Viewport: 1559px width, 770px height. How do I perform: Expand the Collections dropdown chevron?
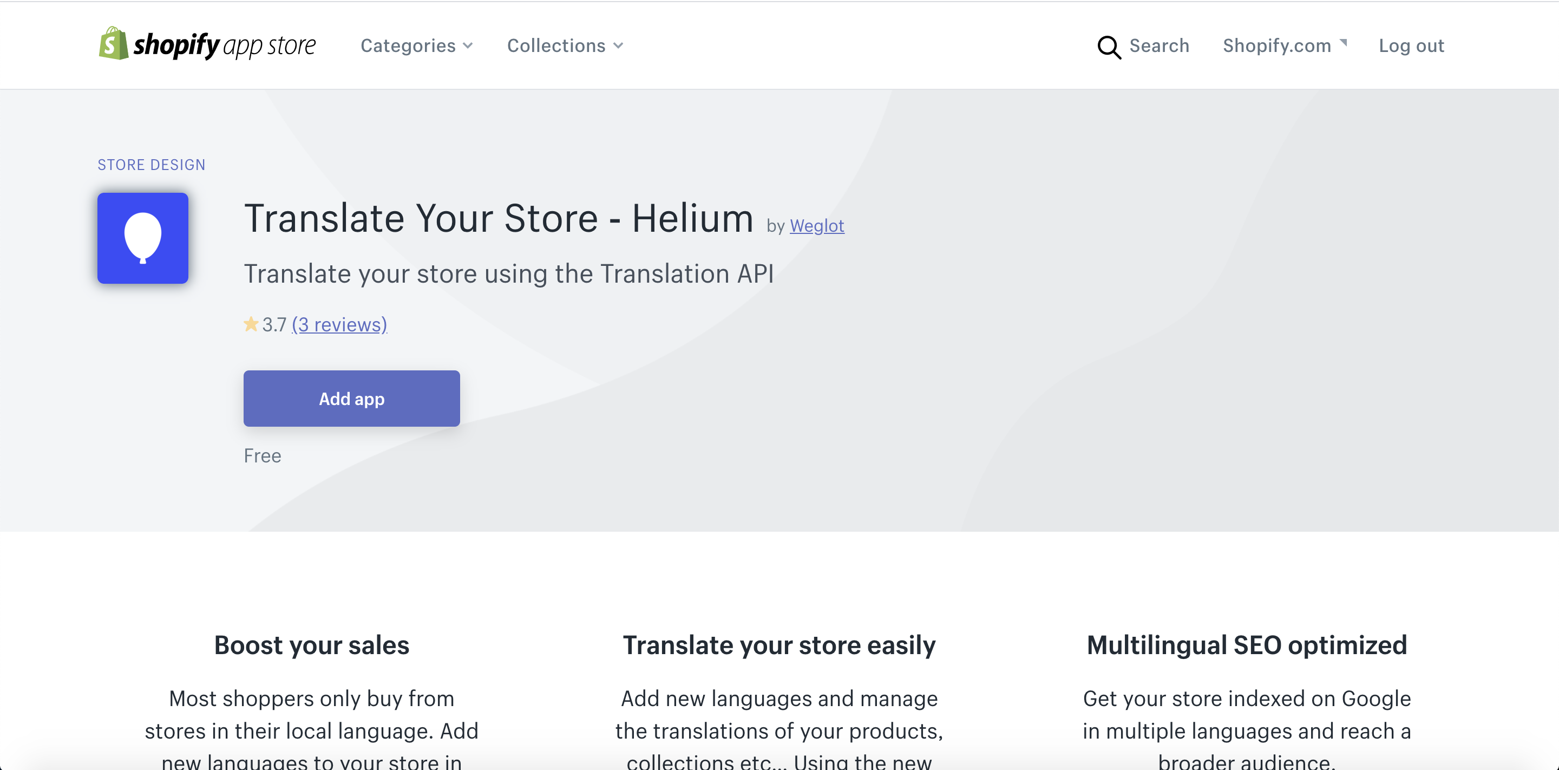[618, 46]
